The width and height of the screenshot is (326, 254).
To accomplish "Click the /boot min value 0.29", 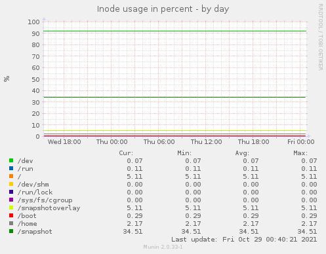I will point(193,216).
